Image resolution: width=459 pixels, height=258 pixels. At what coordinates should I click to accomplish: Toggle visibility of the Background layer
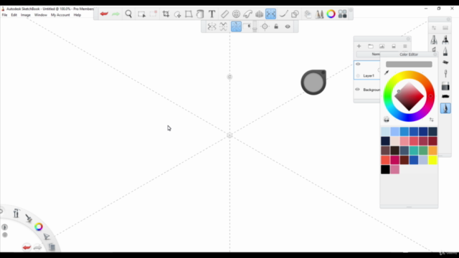pyautogui.click(x=357, y=90)
